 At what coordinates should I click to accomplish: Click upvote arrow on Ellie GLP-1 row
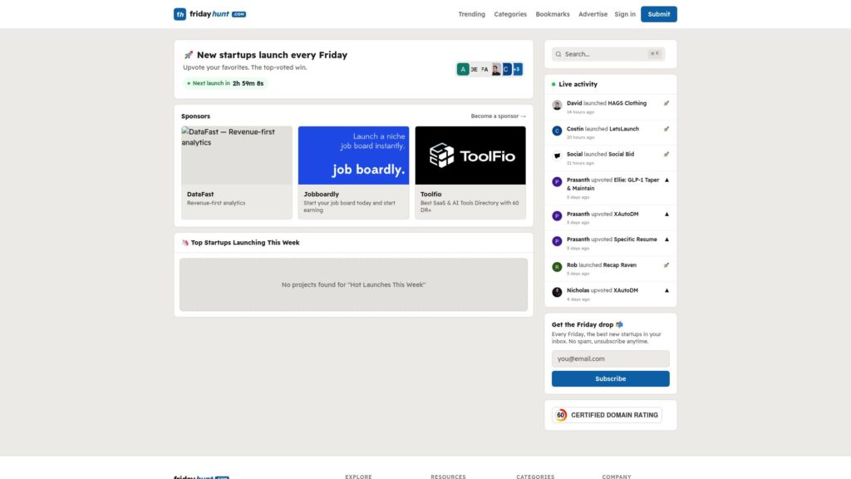(x=667, y=180)
